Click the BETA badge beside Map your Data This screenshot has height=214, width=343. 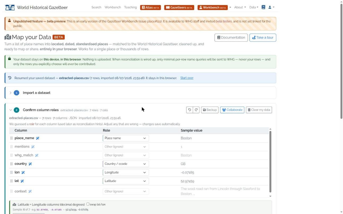click(59, 37)
